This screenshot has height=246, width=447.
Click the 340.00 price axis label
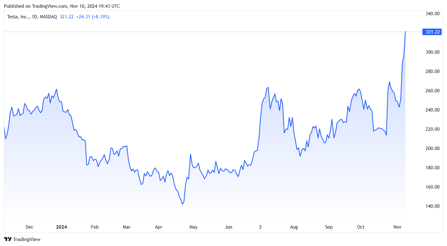[432, 14]
